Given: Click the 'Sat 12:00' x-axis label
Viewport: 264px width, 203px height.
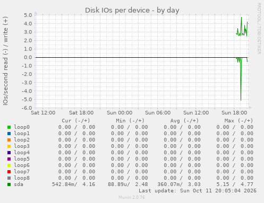Looking at the screenshot, I should (43, 113).
